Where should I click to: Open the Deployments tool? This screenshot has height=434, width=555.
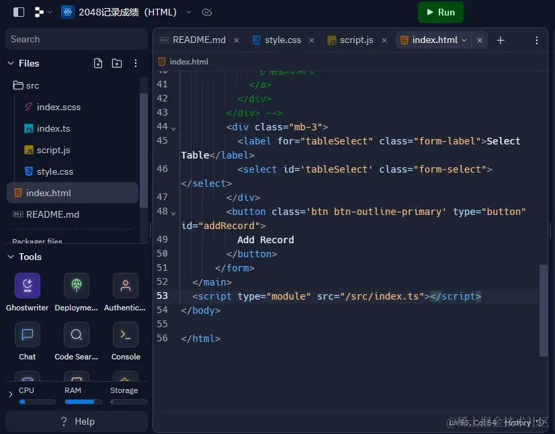click(77, 292)
